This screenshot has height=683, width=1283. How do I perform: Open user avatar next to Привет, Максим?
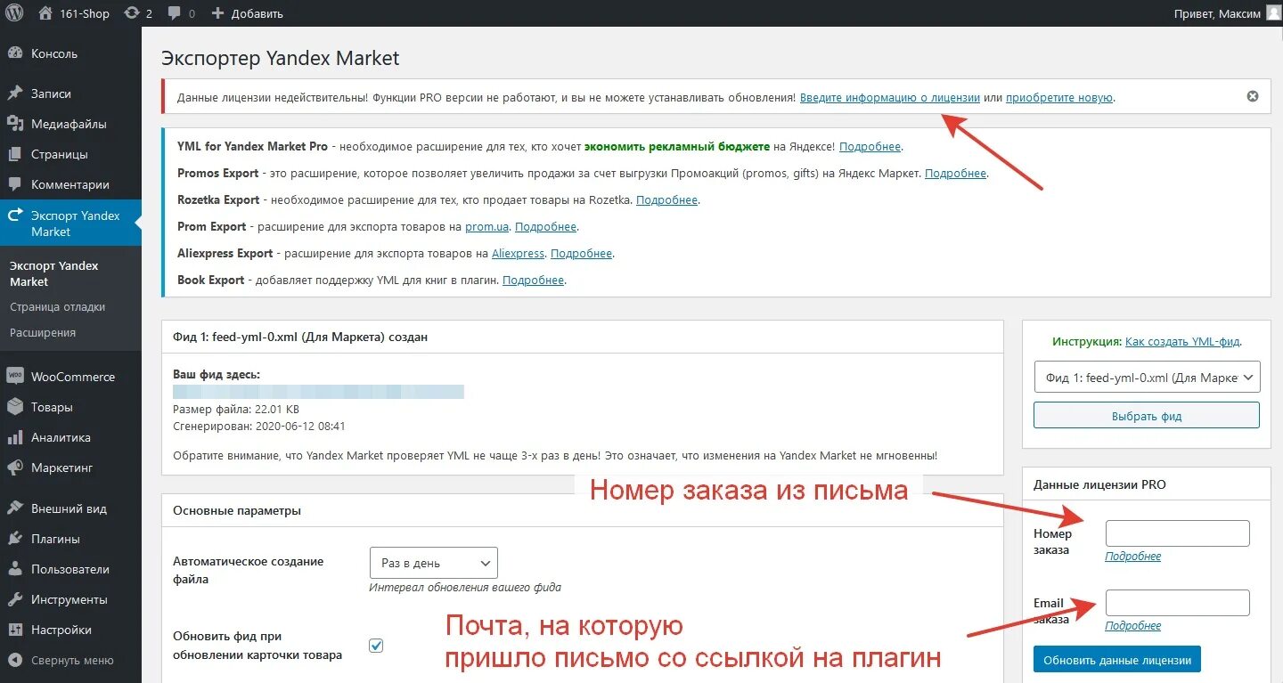coord(1273,12)
